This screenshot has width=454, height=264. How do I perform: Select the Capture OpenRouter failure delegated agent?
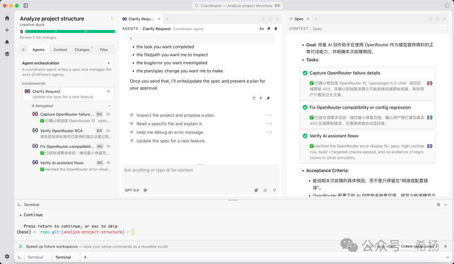71,118
